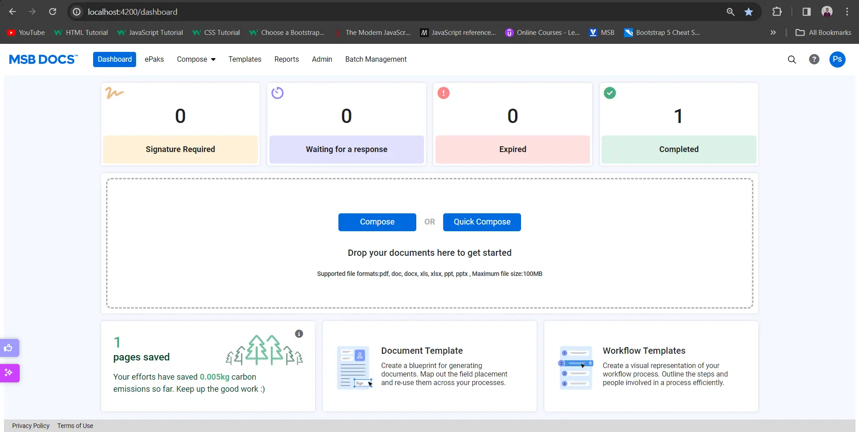Open the browser extensions puzzle icon
This screenshot has width=859, height=432.
tap(777, 12)
